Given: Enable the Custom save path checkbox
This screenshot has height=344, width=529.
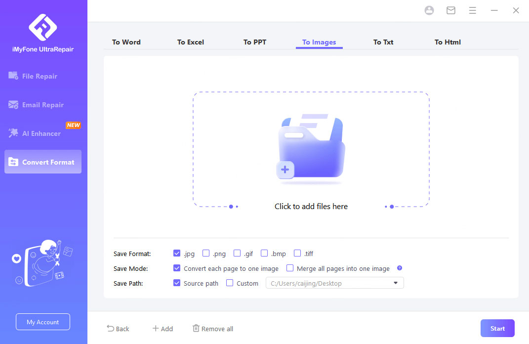Looking at the screenshot, I should (230, 283).
